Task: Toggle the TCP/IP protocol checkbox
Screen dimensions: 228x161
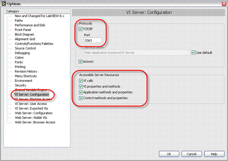Action: [81, 29]
